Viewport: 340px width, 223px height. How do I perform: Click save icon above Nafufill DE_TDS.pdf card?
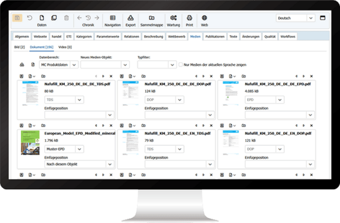[22, 76]
